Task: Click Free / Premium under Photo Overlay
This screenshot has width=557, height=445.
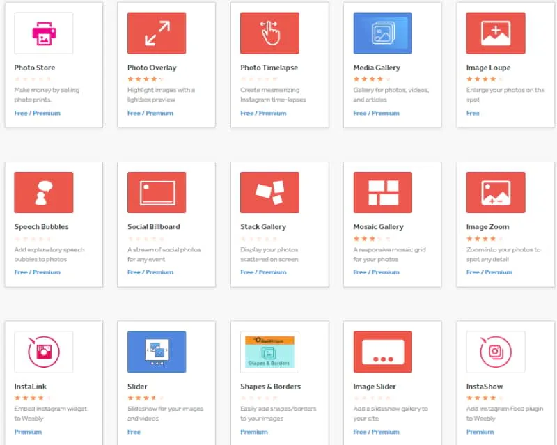Action: (150, 113)
